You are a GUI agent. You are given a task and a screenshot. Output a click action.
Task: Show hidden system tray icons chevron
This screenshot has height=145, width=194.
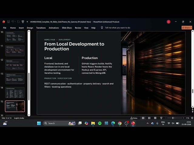click(x=148, y=123)
